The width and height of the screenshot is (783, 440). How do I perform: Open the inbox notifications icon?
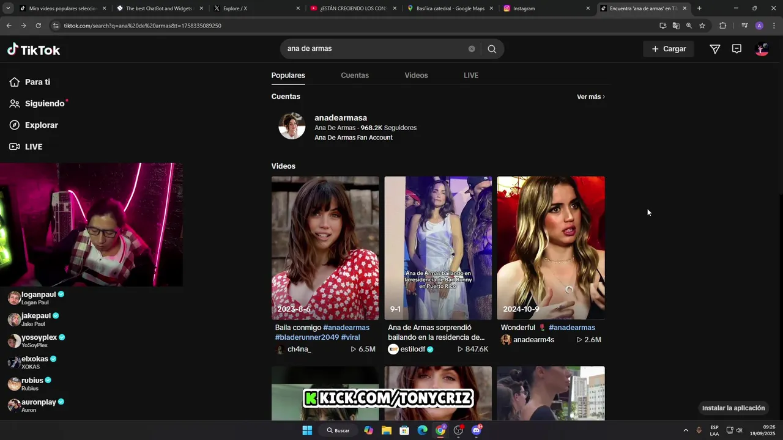click(737, 49)
